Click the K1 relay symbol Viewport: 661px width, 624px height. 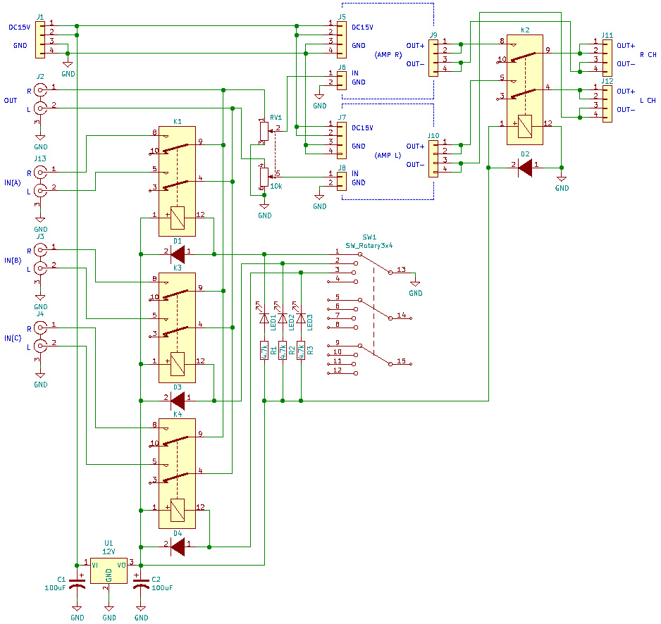[177, 181]
